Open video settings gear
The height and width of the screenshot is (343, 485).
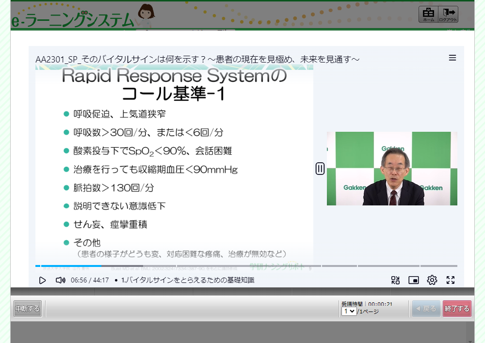[432, 280]
